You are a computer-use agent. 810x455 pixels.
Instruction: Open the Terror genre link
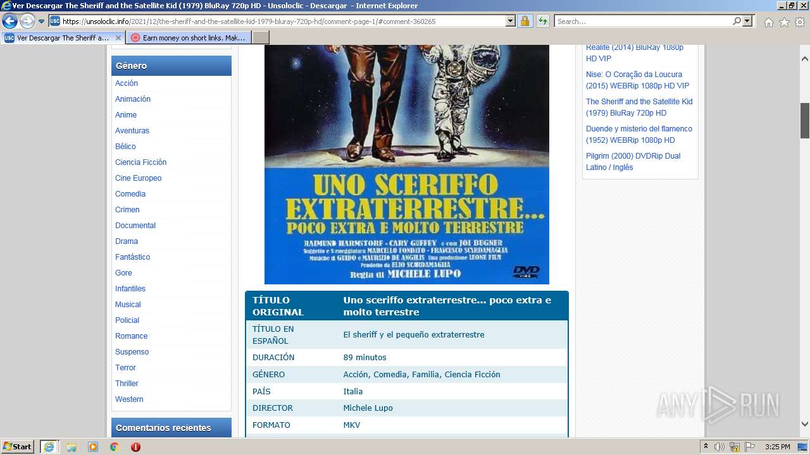[125, 368]
